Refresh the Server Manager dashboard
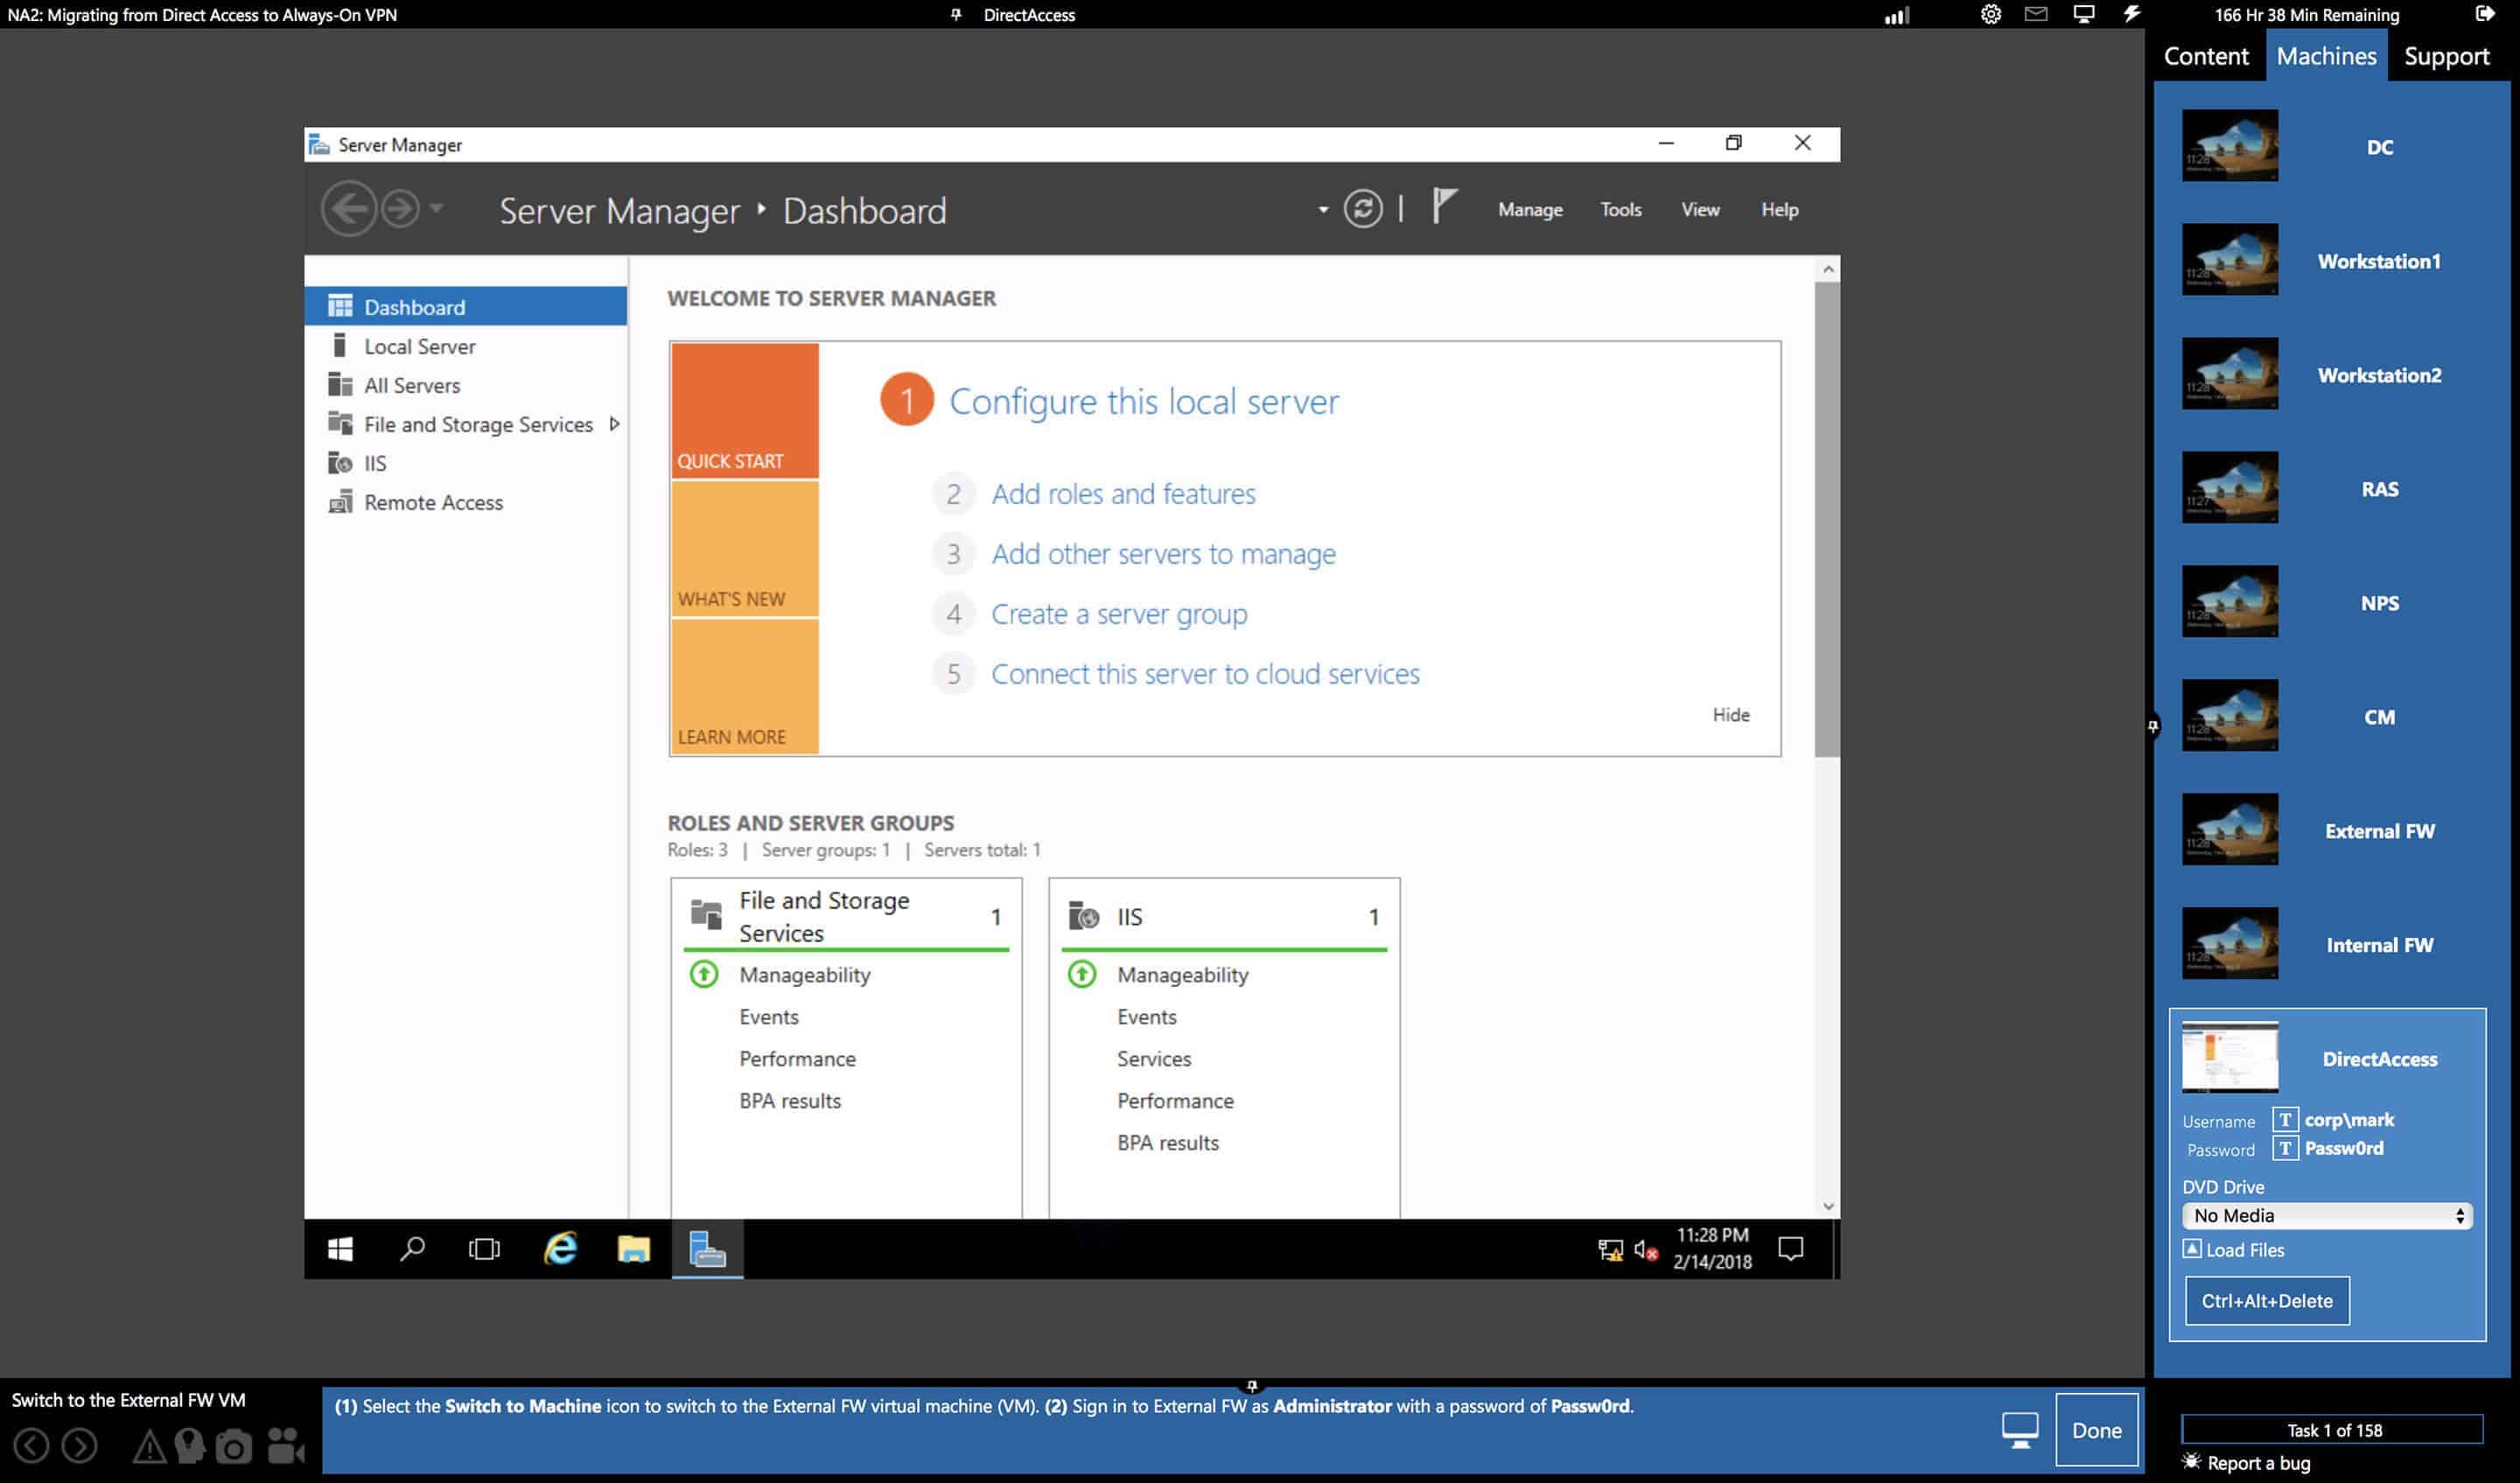2520x1483 pixels. 1362,209
